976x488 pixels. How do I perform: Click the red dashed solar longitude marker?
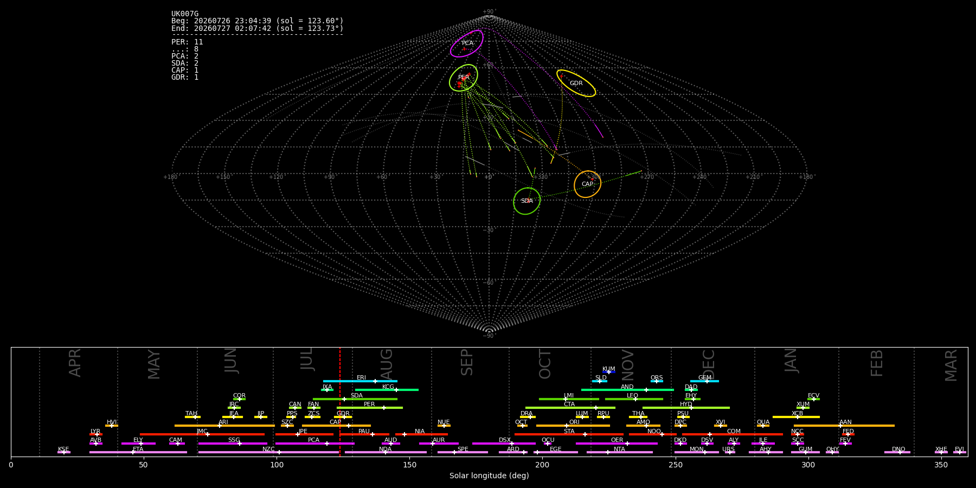point(340,402)
